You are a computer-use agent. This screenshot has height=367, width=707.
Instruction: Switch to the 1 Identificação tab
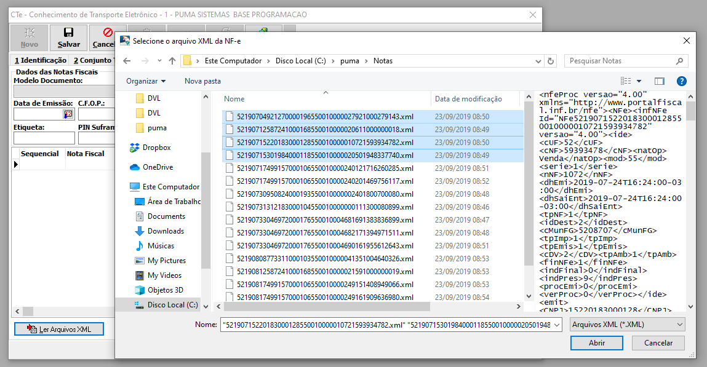click(x=41, y=60)
